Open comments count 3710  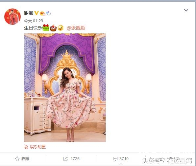[x=124, y=159]
